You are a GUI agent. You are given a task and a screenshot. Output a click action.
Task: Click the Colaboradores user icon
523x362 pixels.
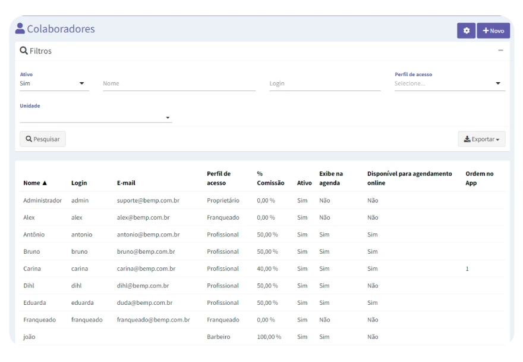tap(20, 29)
